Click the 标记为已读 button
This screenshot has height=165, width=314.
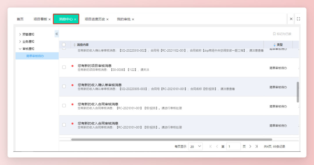(x=282, y=34)
